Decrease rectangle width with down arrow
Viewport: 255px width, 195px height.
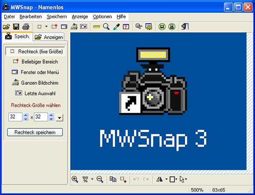(x=25, y=119)
